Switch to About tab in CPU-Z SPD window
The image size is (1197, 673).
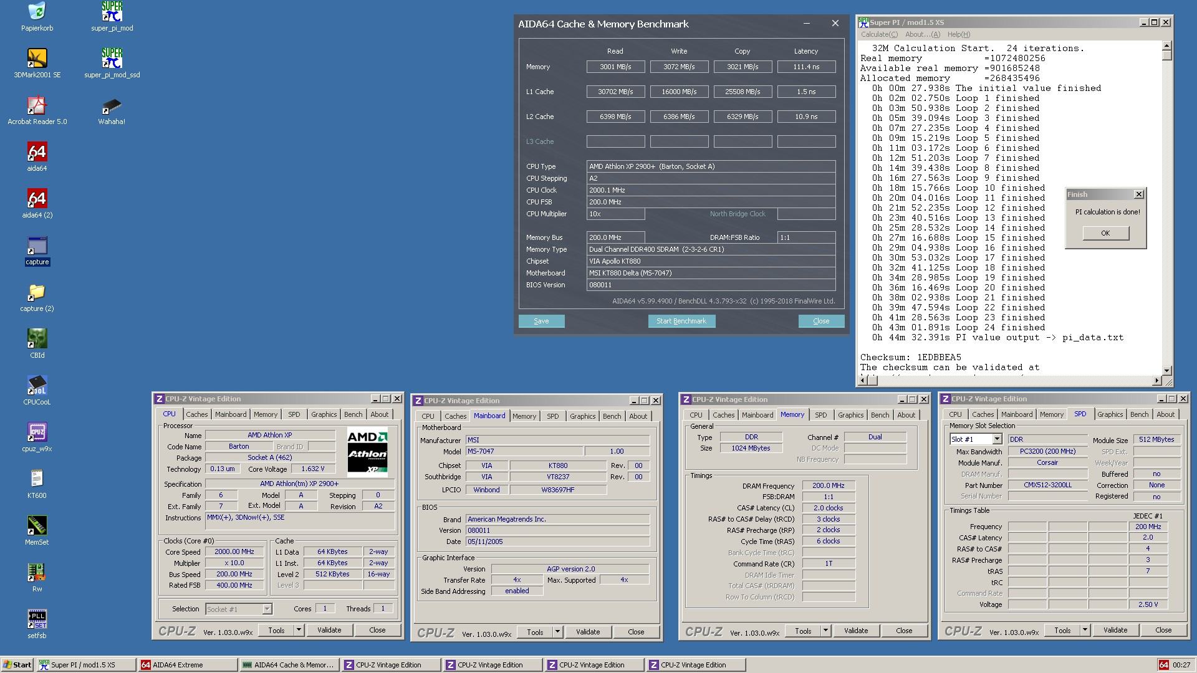click(1165, 414)
